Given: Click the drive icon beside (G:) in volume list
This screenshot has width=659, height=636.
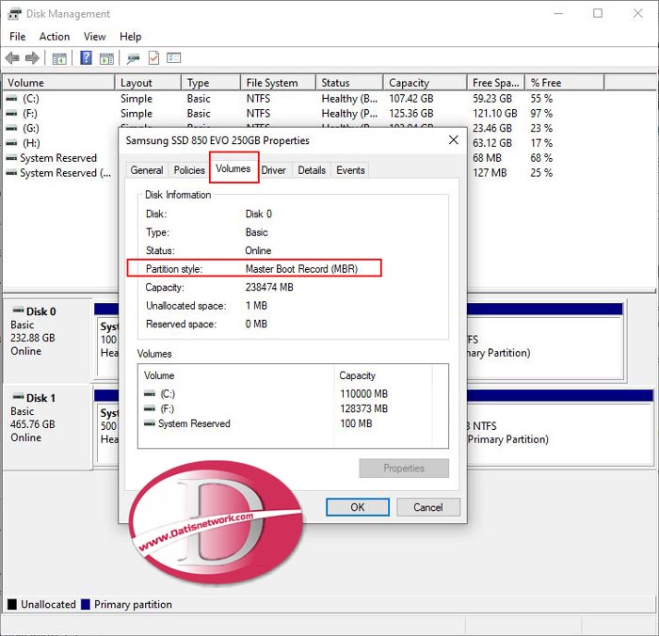Looking at the screenshot, I should click(11, 128).
